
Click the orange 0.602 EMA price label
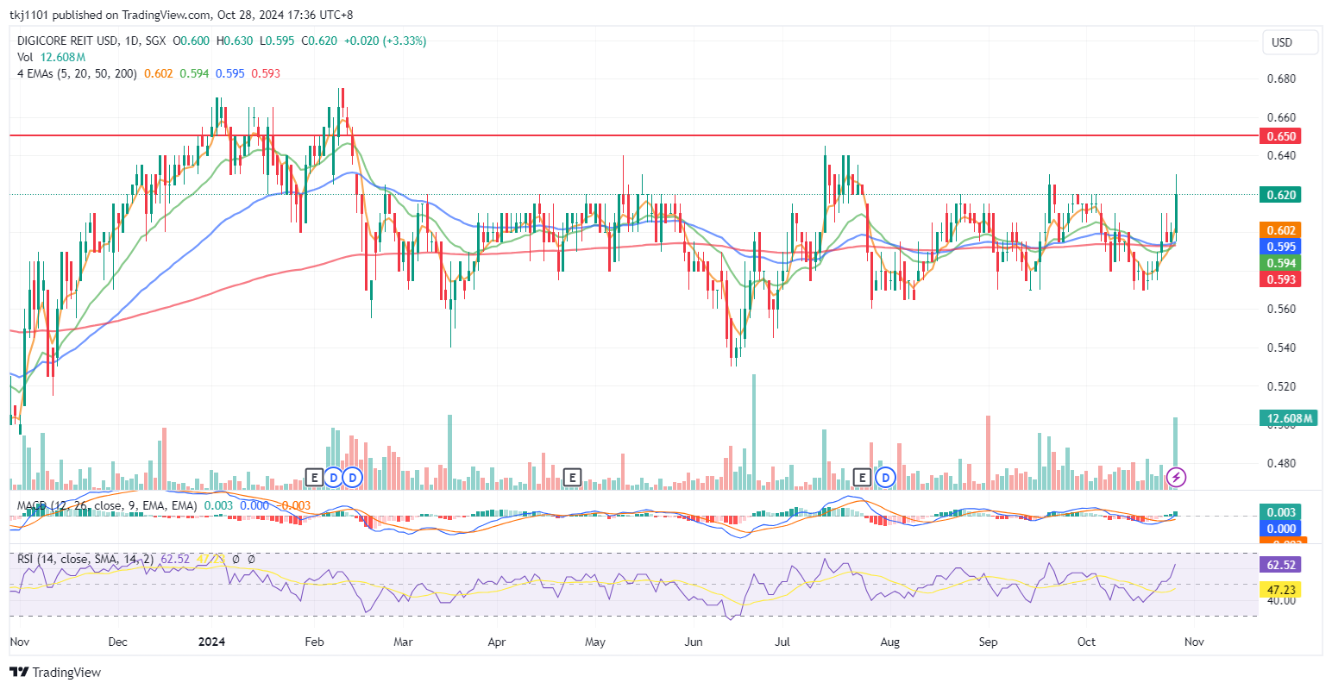[x=1281, y=230]
